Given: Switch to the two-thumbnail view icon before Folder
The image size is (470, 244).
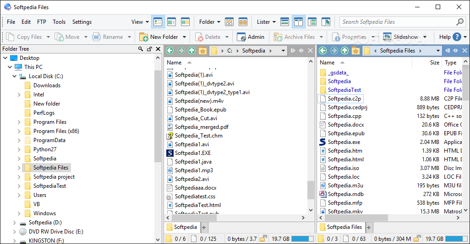Looking at the screenshot, I should pos(185,22).
